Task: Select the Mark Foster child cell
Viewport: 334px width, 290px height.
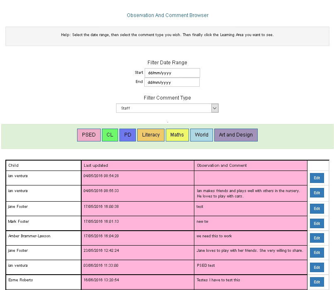Action: point(44,223)
